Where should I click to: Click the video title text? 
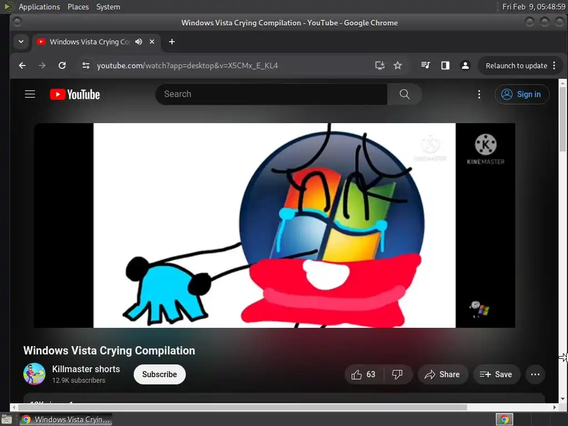pos(109,351)
